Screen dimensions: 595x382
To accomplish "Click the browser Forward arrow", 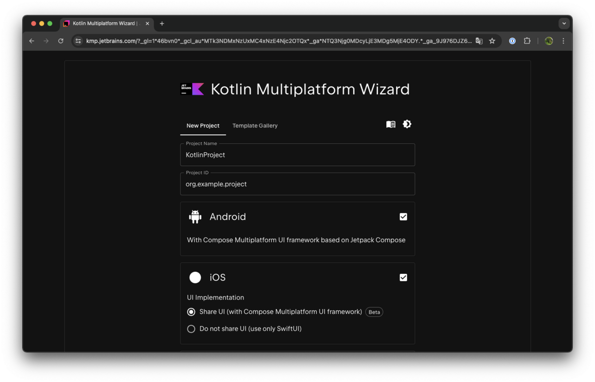I will tap(46, 41).
